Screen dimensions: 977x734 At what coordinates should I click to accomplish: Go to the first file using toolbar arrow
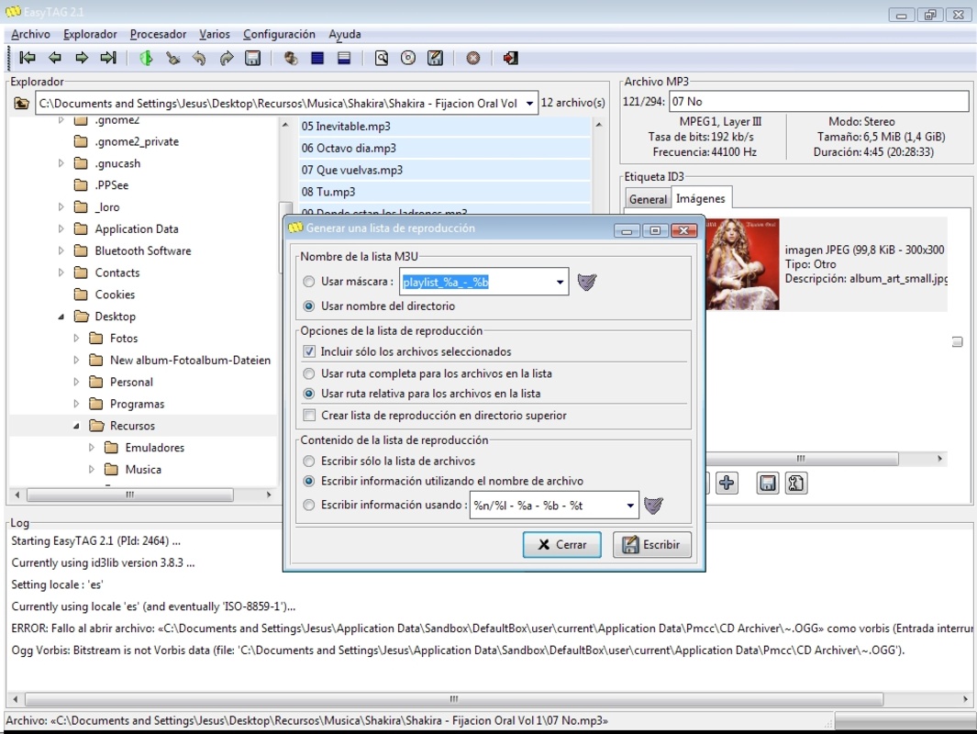[28, 58]
